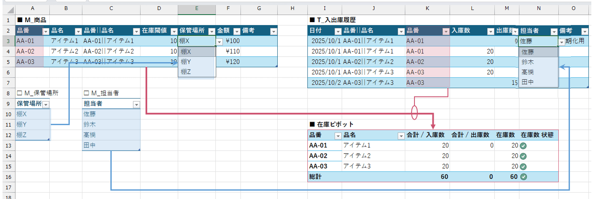Viewport: 593px width, 199px height.
Task: Open the 入庫数 column filter button
Action: pyautogui.click(x=490, y=31)
